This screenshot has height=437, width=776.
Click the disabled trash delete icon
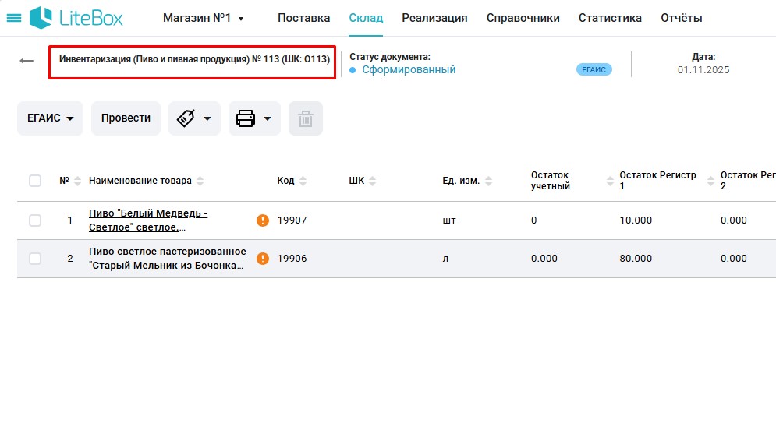(x=306, y=118)
